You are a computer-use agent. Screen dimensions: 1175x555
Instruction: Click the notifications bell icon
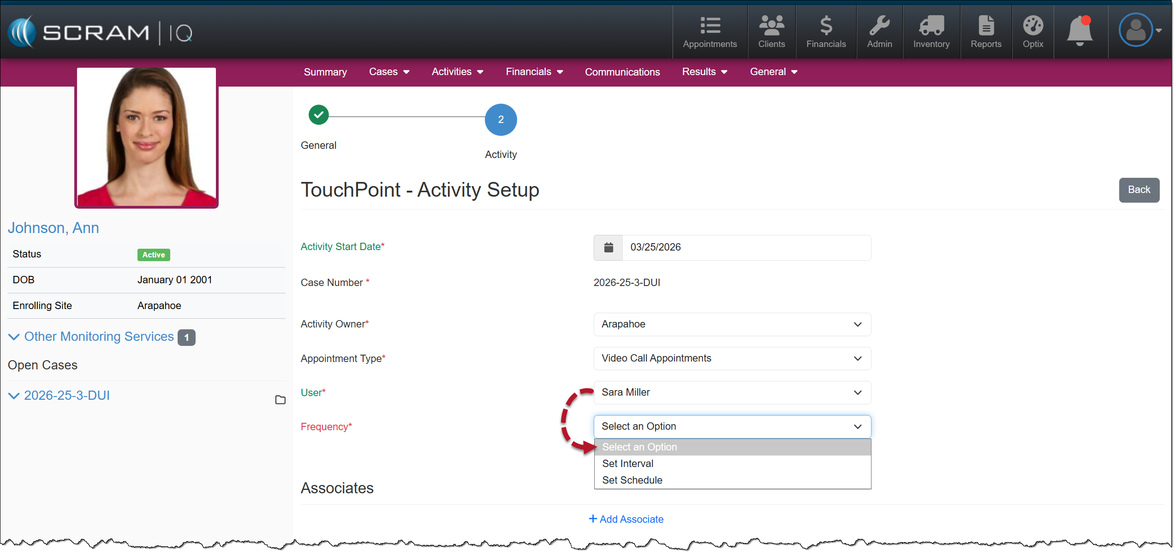pyautogui.click(x=1080, y=30)
